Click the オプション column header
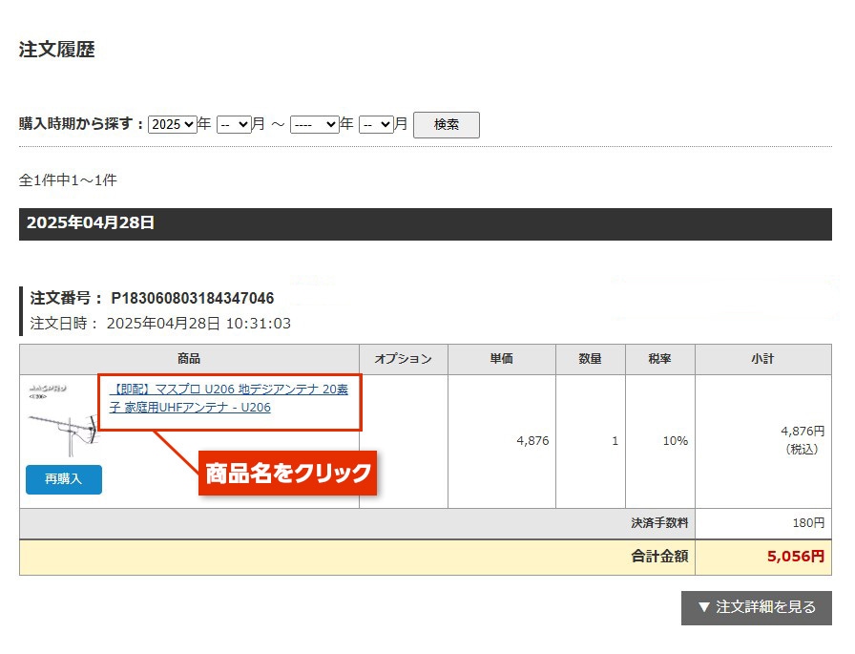 [x=403, y=359]
